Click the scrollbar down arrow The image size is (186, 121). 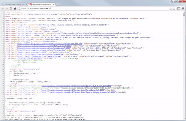click(184, 119)
